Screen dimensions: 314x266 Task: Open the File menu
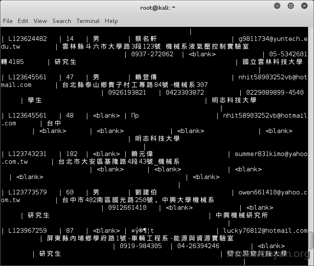pyautogui.click(x=8, y=21)
